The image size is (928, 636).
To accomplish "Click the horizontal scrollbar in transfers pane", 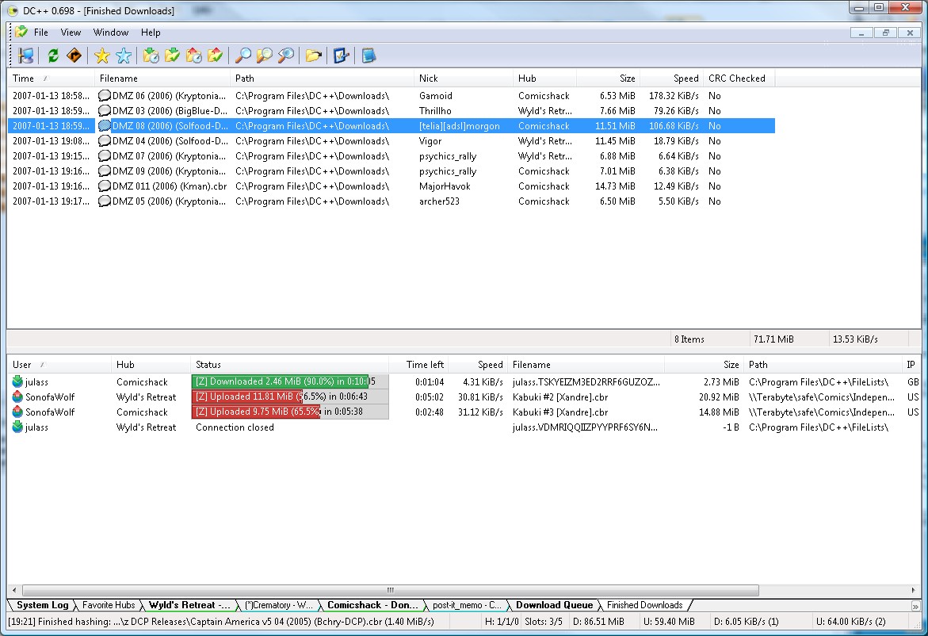I will coord(388,590).
